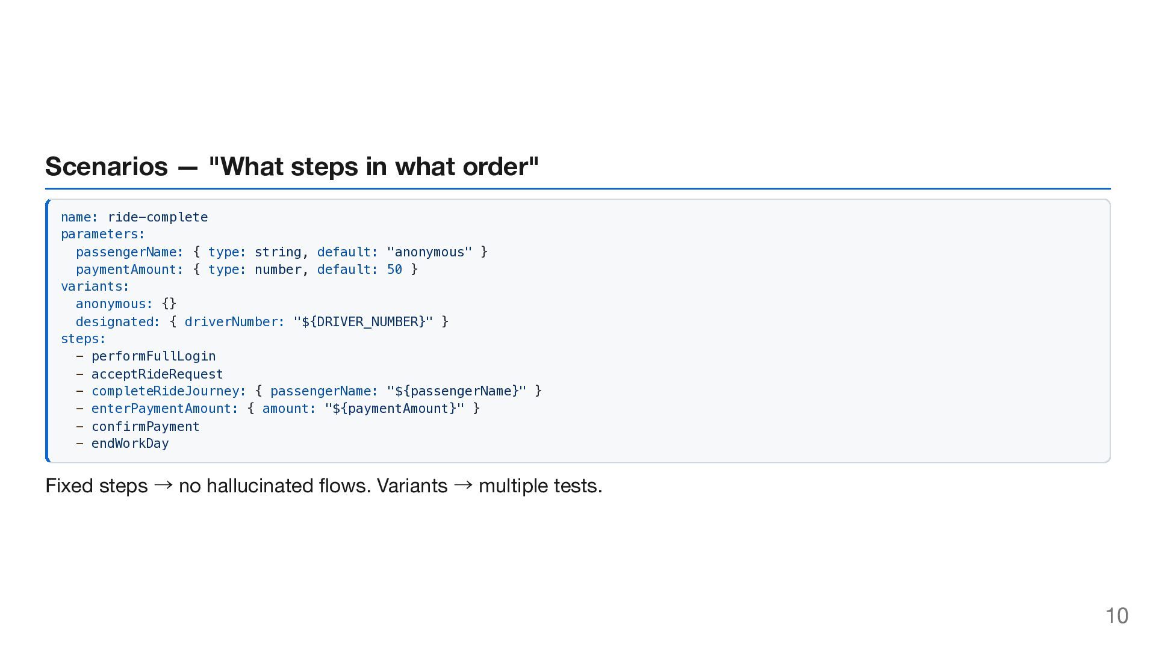Click the performFullLogin step
The height and width of the screenshot is (650, 1156).
tap(153, 356)
